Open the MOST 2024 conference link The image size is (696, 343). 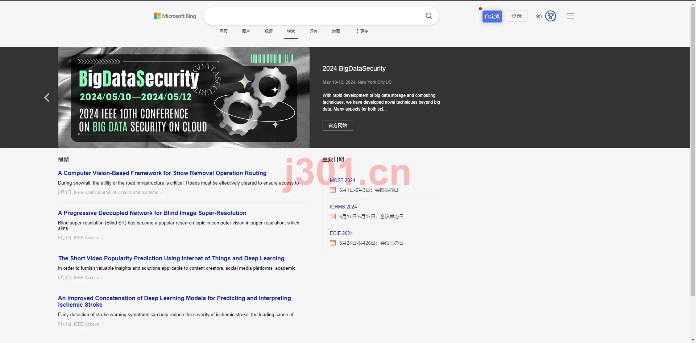[x=343, y=180]
